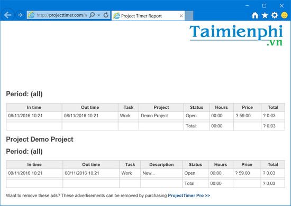This screenshot has width=291, height=206.
Task: Click the browser Forward arrow button
Action: click(20, 15)
